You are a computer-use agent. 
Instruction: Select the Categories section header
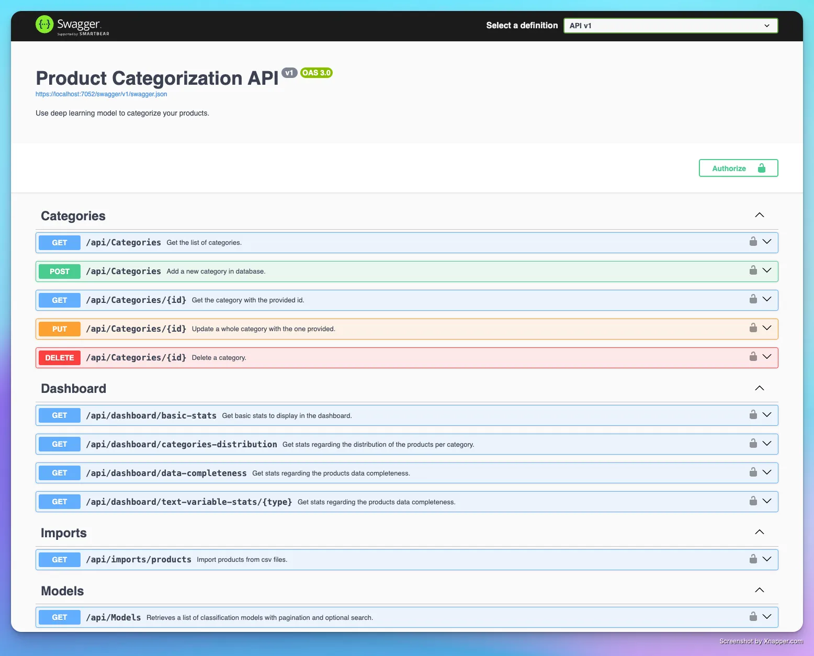(x=73, y=216)
